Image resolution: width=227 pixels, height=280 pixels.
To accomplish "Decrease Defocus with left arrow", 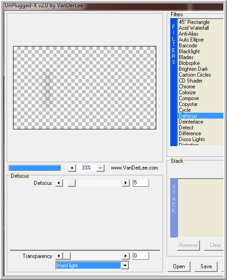I will [x=59, y=183].
